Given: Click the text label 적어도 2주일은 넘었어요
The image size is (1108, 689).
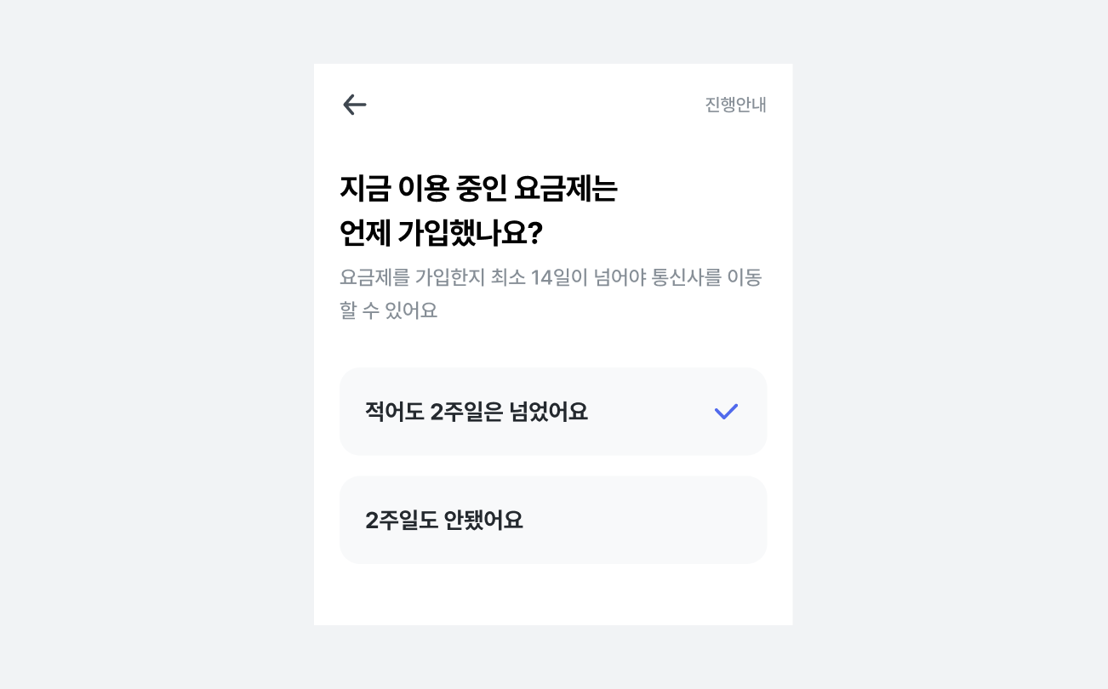Looking at the screenshot, I should click(477, 412).
